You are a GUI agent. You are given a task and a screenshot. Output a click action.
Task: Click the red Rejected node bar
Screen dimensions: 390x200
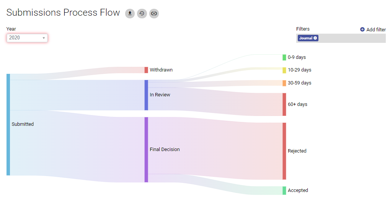pyautogui.click(x=284, y=151)
